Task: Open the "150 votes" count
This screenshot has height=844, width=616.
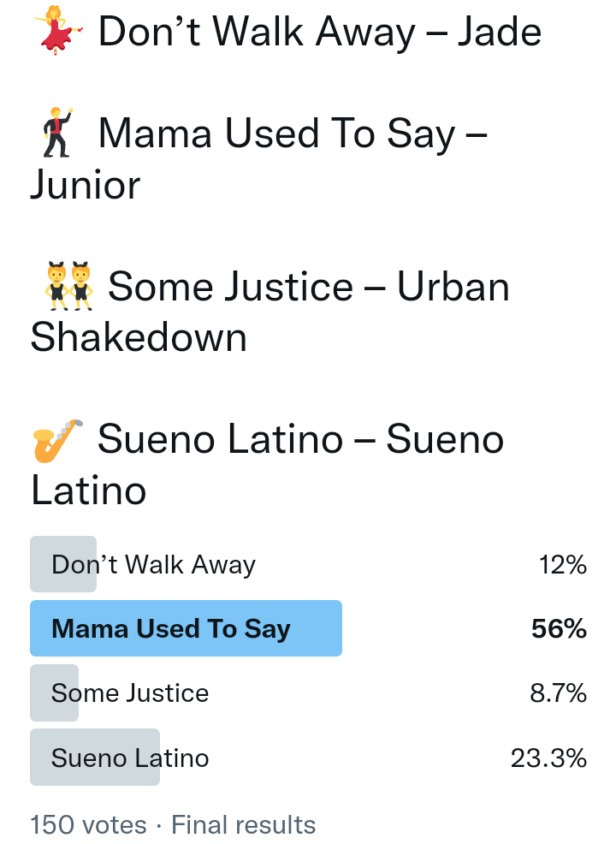Action: tap(88, 825)
